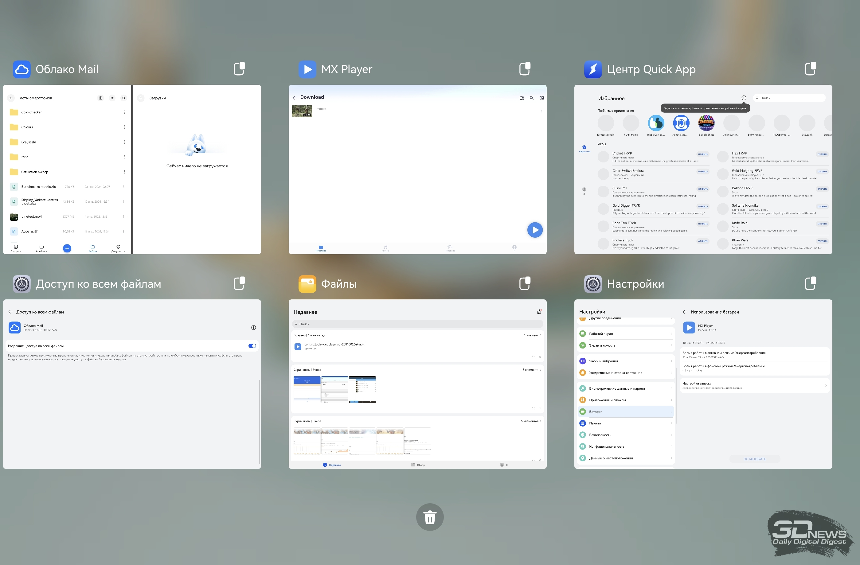Open Файлы card in multi-window mode

[x=525, y=283]
